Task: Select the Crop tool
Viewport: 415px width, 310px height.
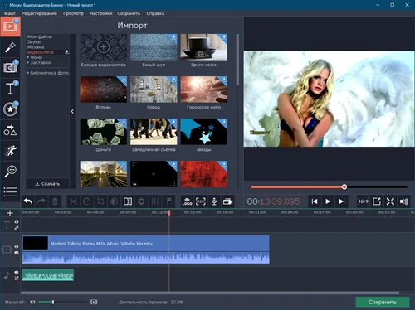Action: pos(100,201)
